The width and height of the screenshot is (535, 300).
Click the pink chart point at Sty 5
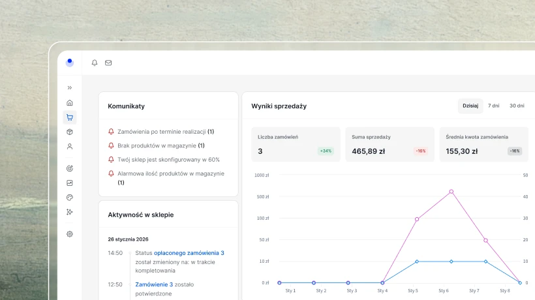pos(417,219)
